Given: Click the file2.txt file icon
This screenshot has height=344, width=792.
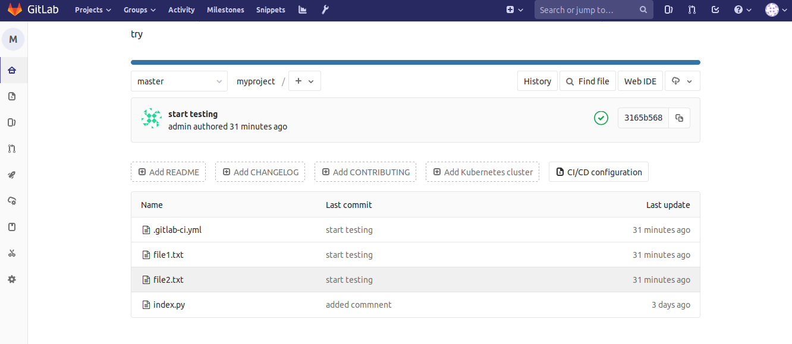Looking at the screenshot, I should [x=146, y=280].
